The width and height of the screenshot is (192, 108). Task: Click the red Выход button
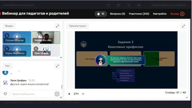(x=177, y=14)
